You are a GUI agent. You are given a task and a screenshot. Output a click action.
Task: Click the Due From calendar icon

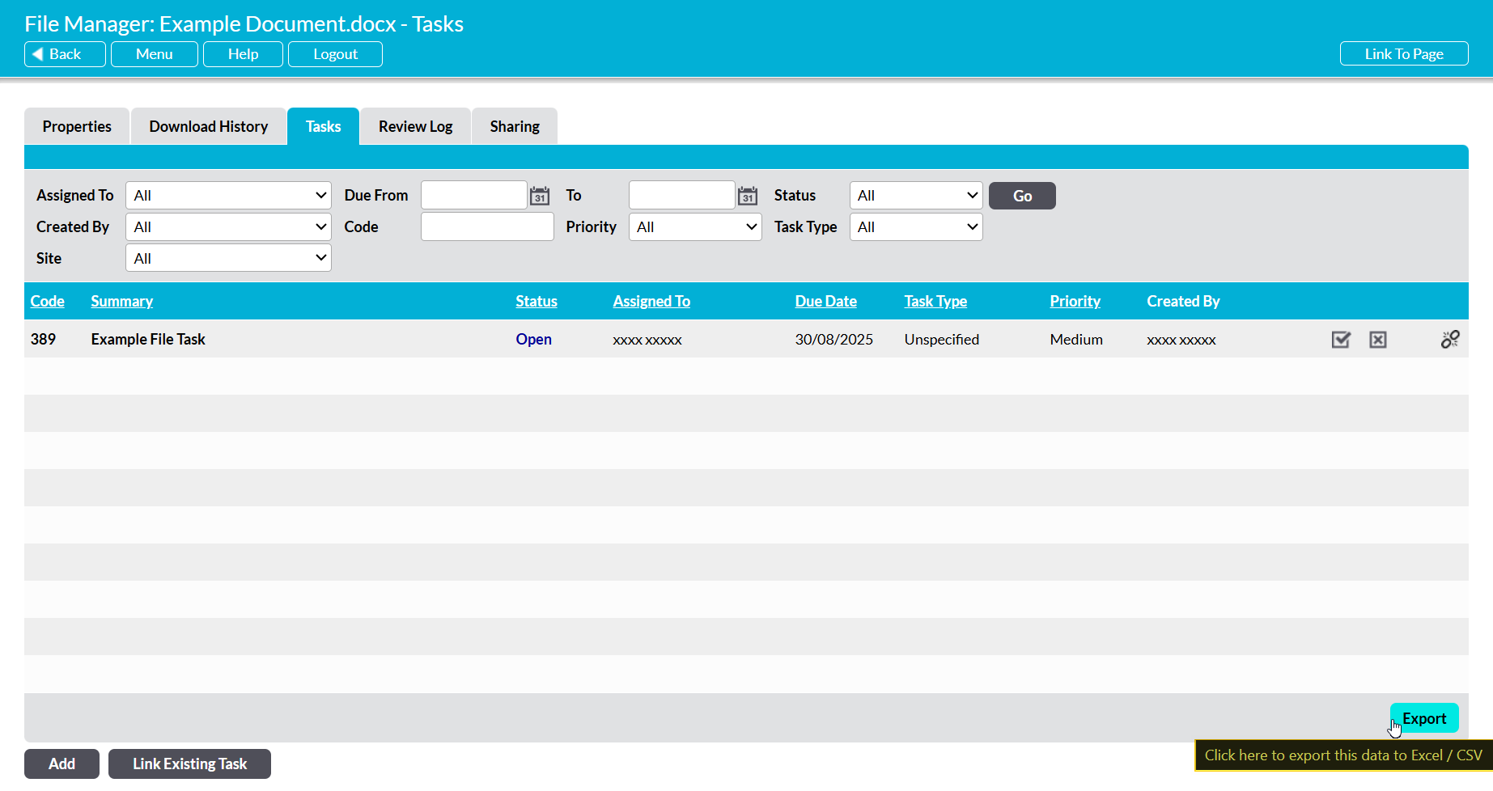tap(539, 196)
